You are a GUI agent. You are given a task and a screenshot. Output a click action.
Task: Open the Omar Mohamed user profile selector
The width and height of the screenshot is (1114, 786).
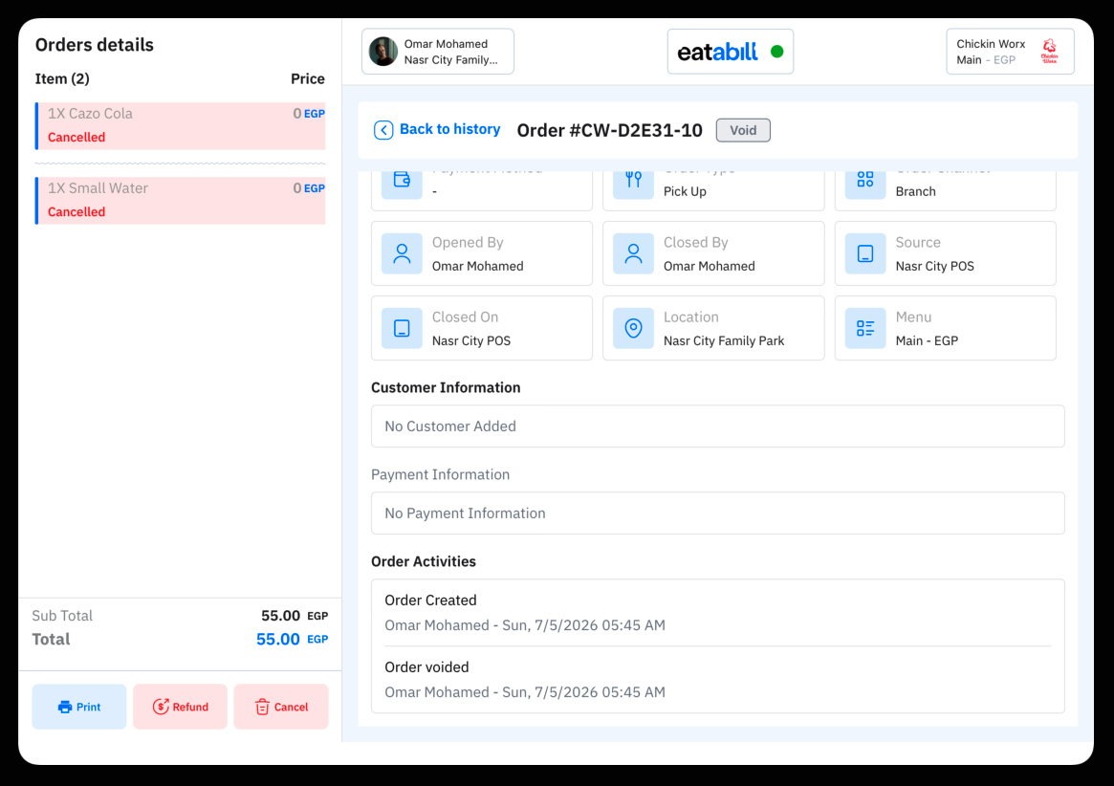438,52
